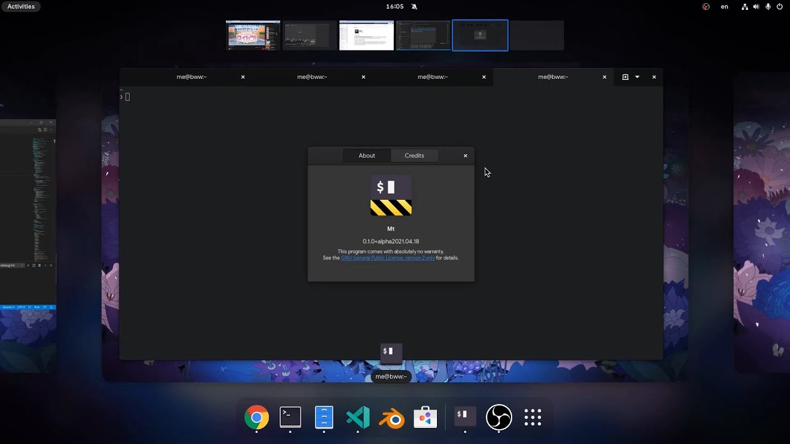Switch to the first workspace thumbnail
Image resolution: width=790 pixels, height=444 pixels.
click(x=253, y=35)
